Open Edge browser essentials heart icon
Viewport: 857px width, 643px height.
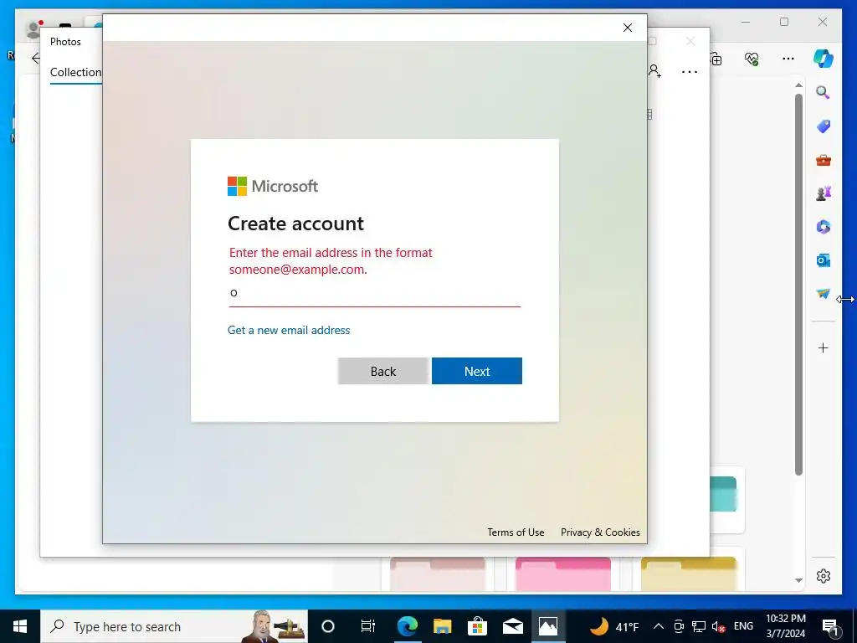coord(752,59)
